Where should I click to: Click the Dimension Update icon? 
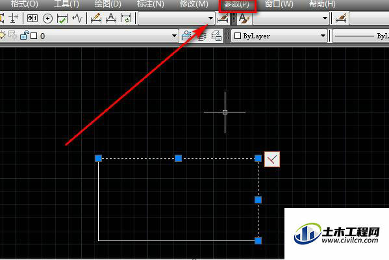point(126,19)
